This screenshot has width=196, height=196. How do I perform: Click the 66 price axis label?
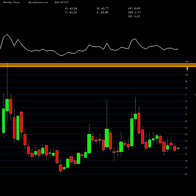pos(186,121)
